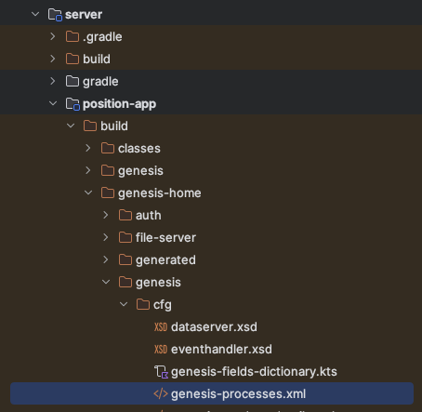Click the Kotlin script icon for genesis-fields-dictionary.kts
The image size is (422, 412).
161,372
